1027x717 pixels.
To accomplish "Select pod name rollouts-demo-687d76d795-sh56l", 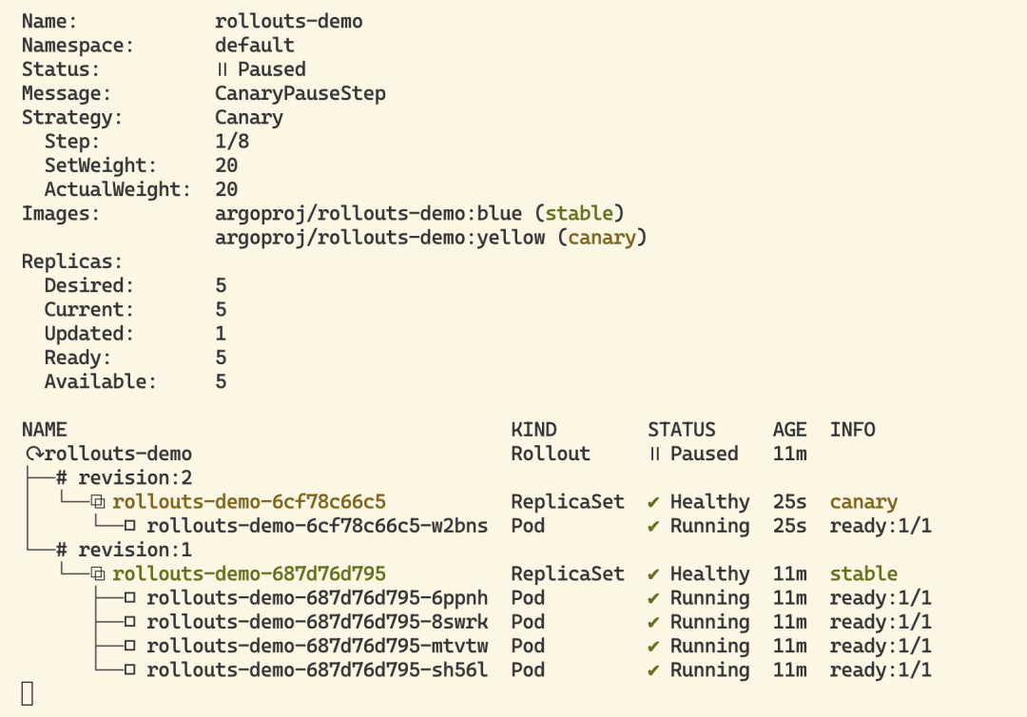I will coord(317,669).
